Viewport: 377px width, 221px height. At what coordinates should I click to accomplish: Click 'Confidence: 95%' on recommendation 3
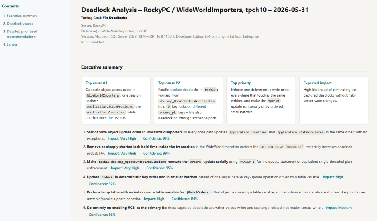(x=159, y=168)
